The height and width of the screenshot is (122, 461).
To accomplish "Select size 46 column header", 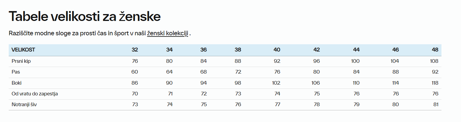I will point(395,50).
